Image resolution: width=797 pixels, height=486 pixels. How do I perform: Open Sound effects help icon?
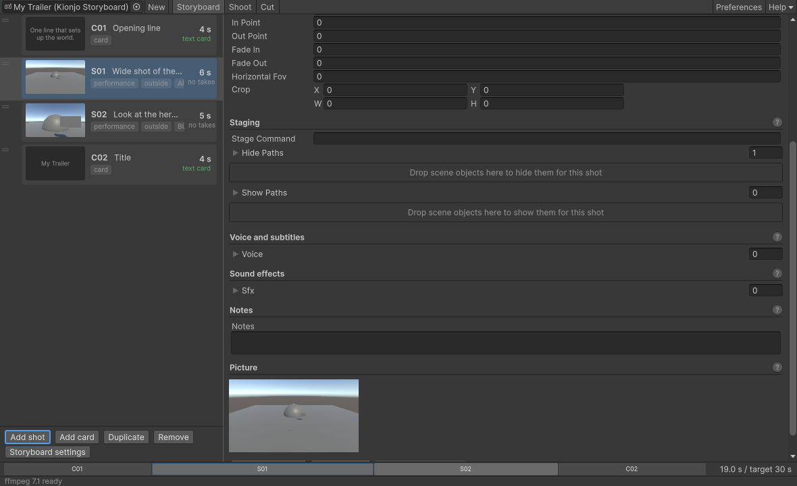pos(777,274)
